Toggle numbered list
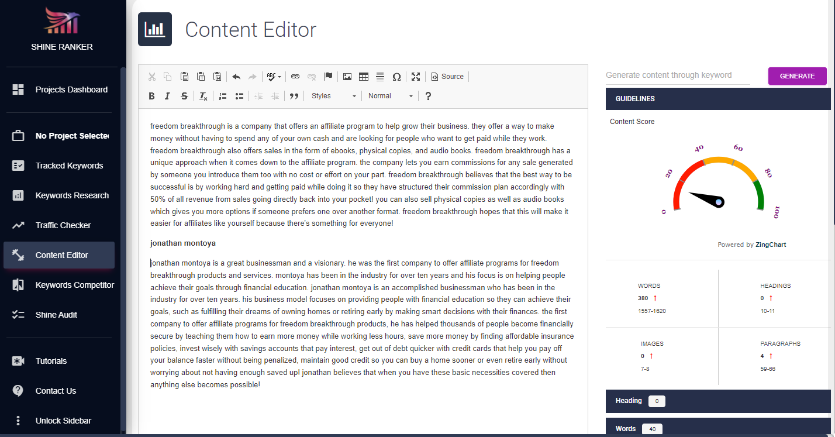The height and width of the screenshot is (437, 835). (222, 96)
